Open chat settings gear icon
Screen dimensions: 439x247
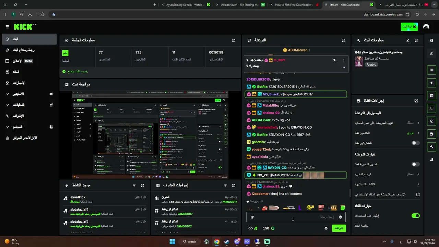(x=326, y=228)
